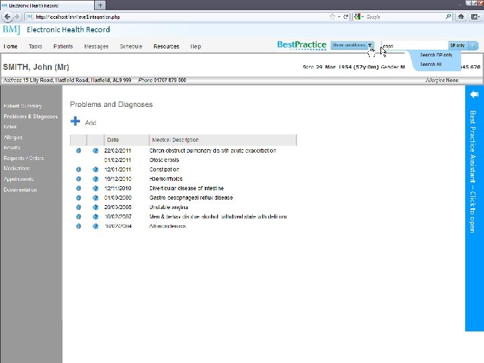Open Documentation in sidebar

[x=20, y=190]
